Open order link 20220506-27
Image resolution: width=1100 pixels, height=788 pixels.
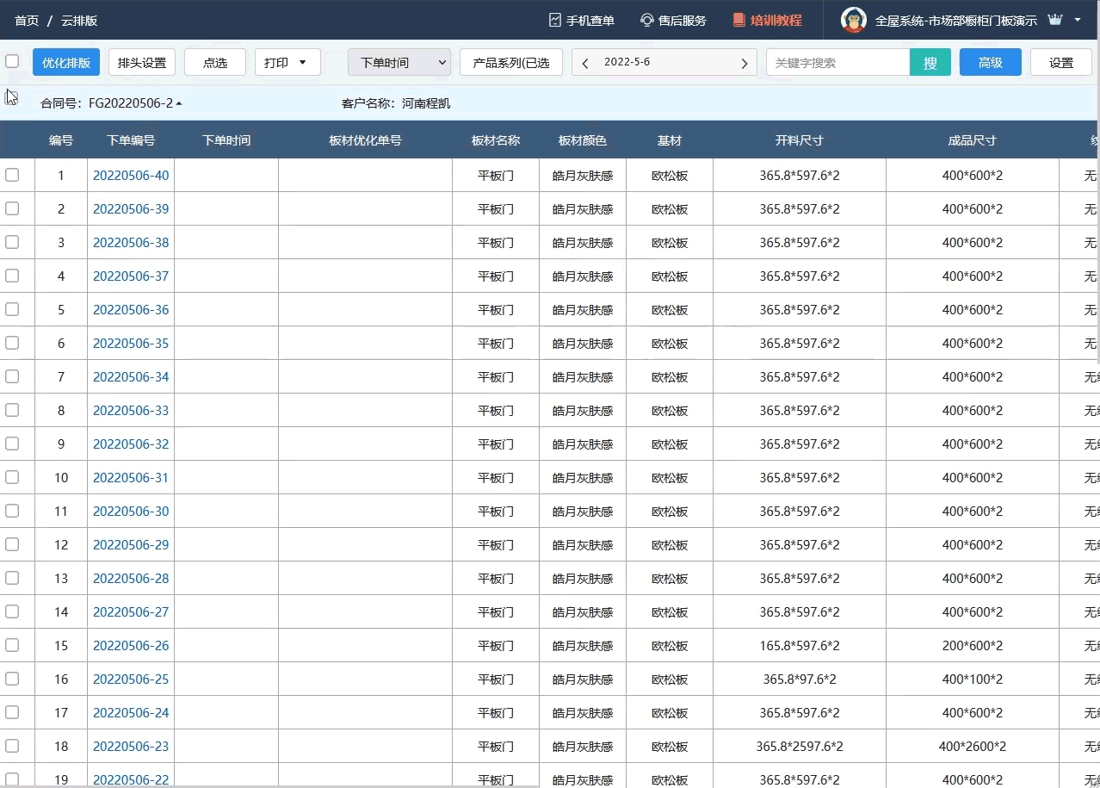[131, 611]
